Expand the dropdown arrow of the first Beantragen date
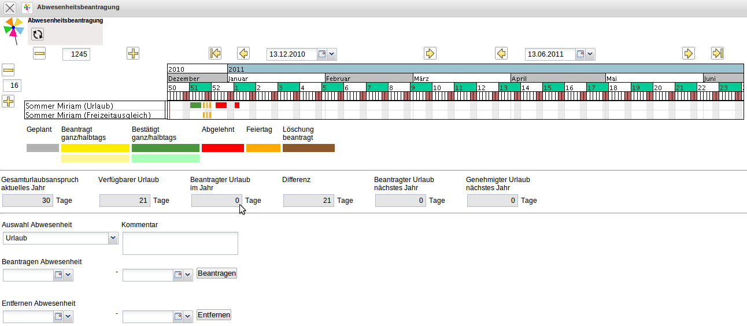Screen dimensions: 747x326 click(x=68, y=276)
